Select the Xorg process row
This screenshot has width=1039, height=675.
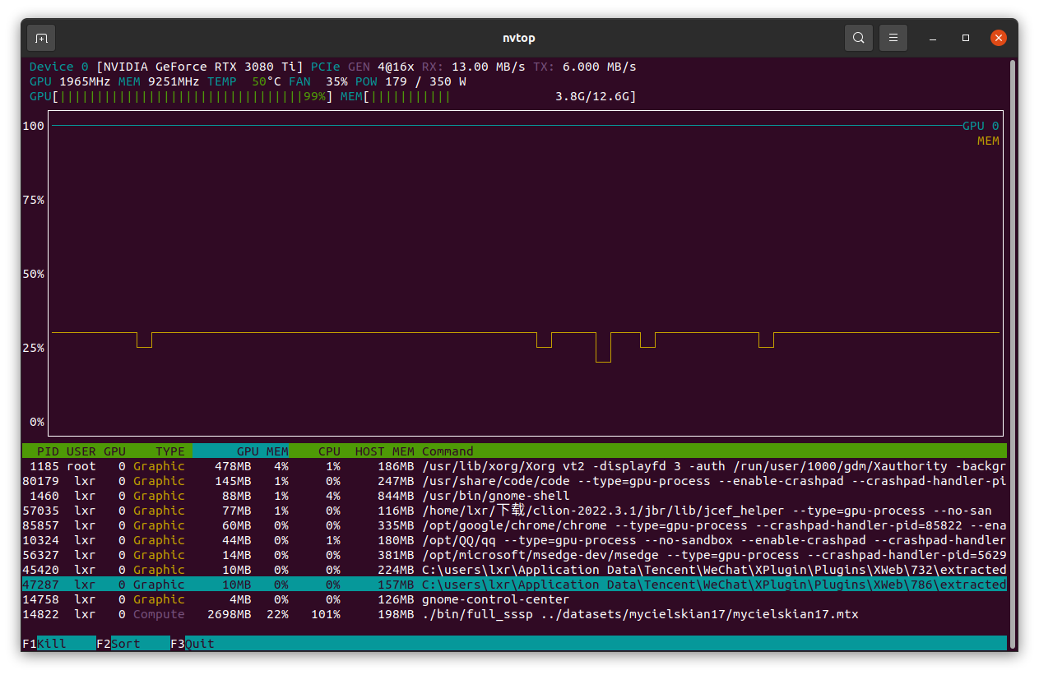click(329, 466)
